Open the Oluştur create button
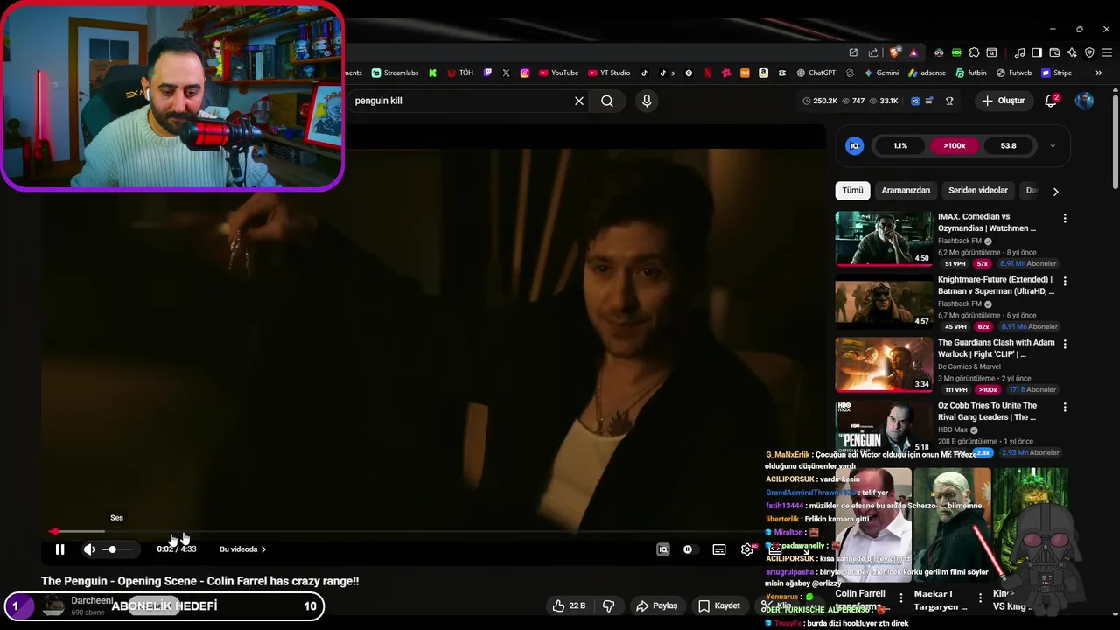This screenshot has height=630, width=1120. [x=1003, y=101]
